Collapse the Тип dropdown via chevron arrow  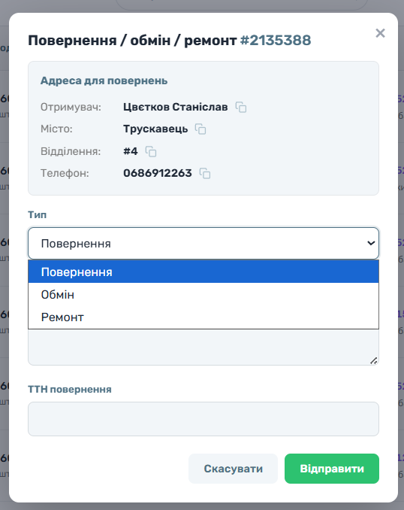[371, 243]
